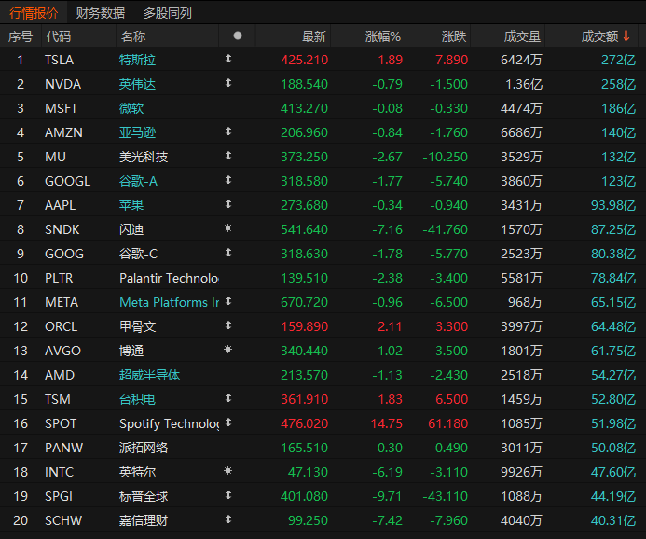Sort by 序号 column header
Screen dimensions: 646x539
[21, 36]
